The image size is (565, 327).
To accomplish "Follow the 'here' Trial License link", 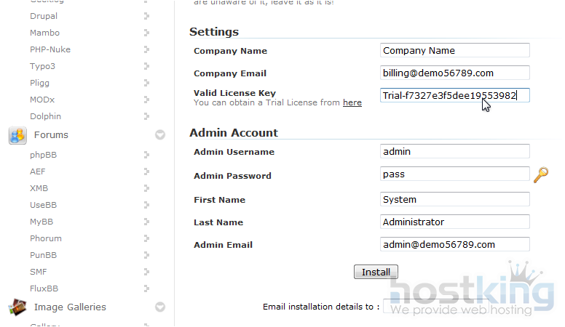I will [x=352, y=103].
